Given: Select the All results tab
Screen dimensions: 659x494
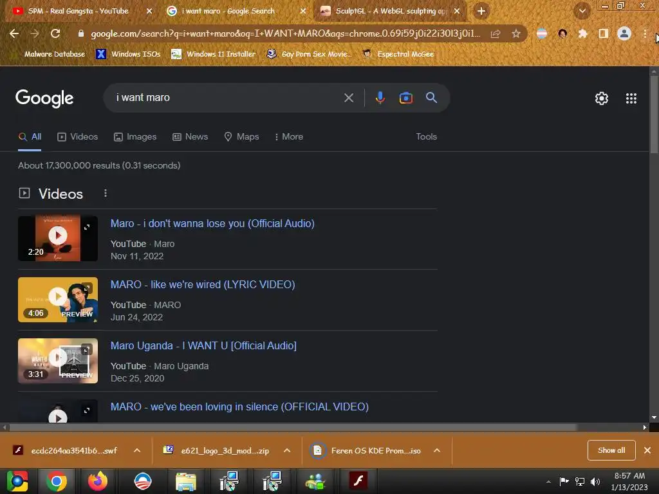Looking at the screenshot, I should coord(30,136).
